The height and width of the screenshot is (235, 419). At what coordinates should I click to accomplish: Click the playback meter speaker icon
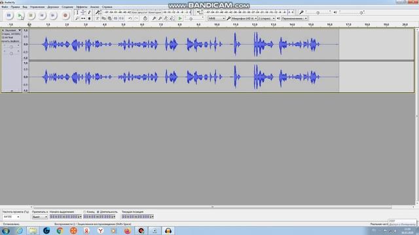coord(199,12)
